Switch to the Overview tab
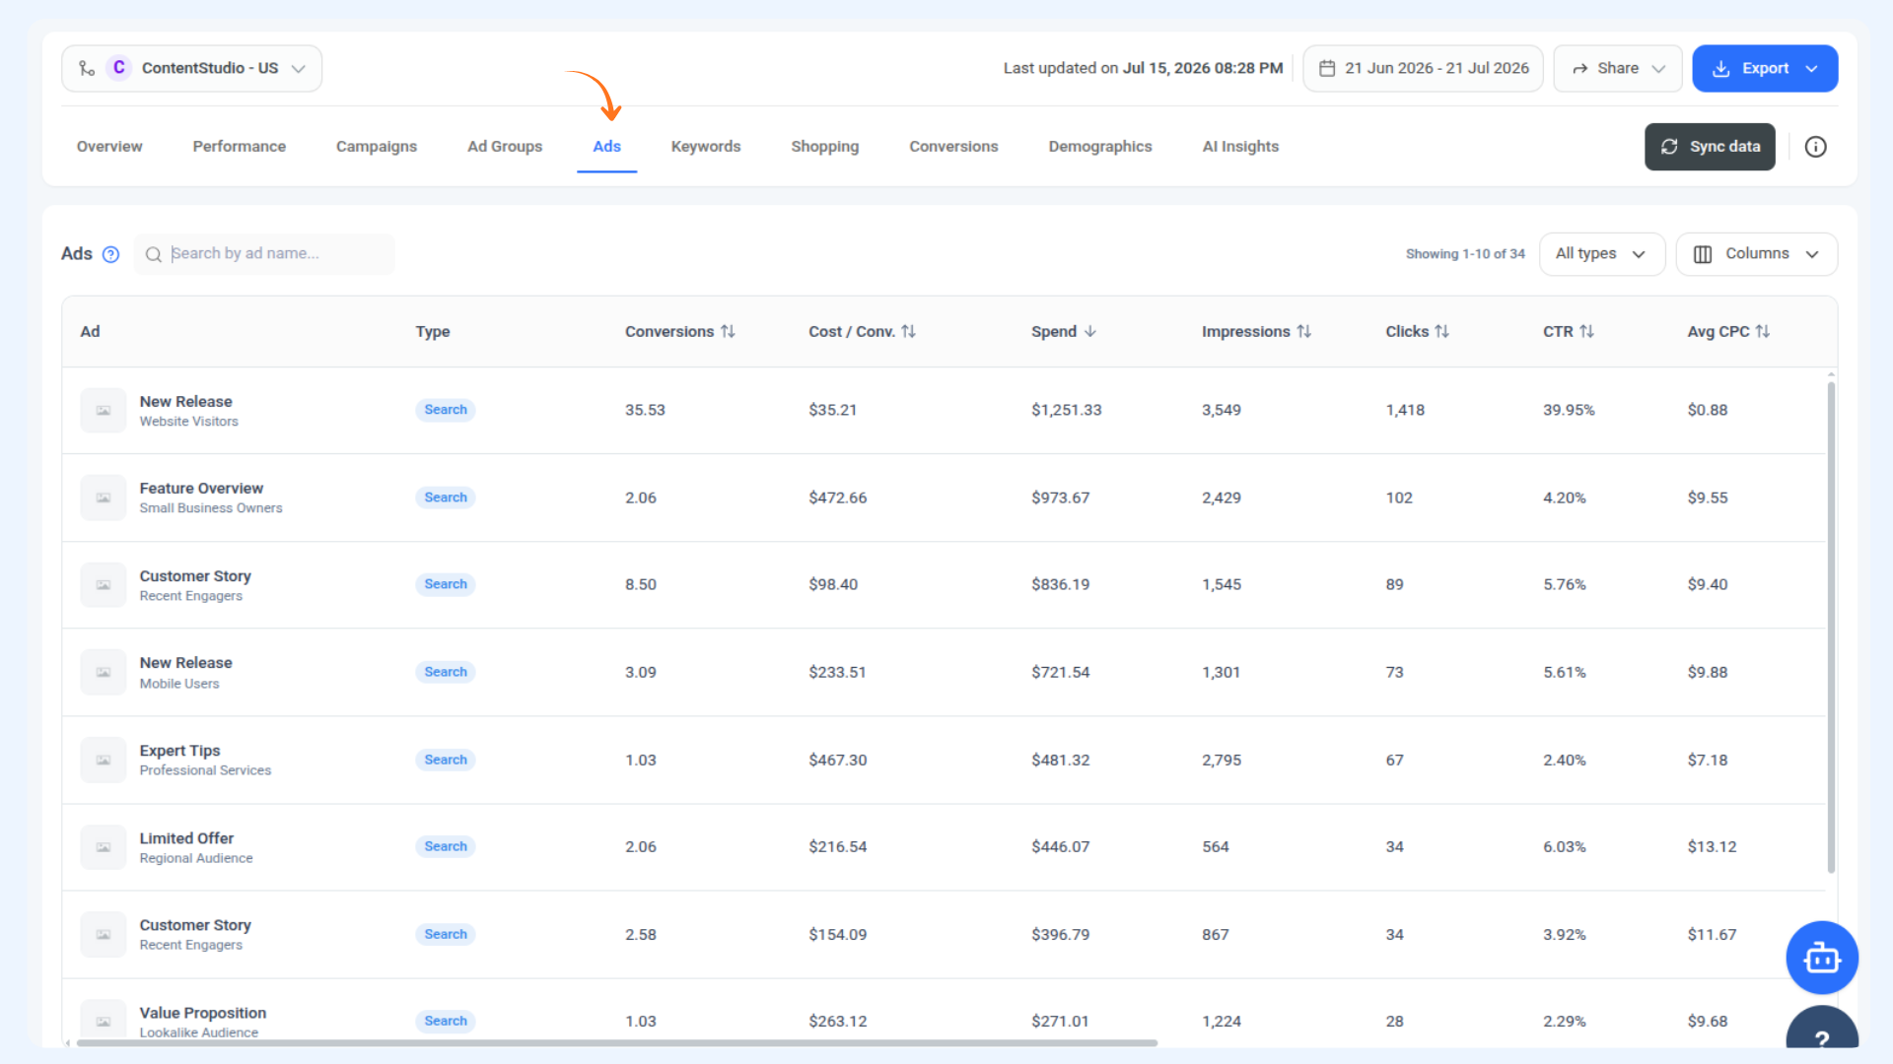1893x1064 pixels. pos(109,147)
